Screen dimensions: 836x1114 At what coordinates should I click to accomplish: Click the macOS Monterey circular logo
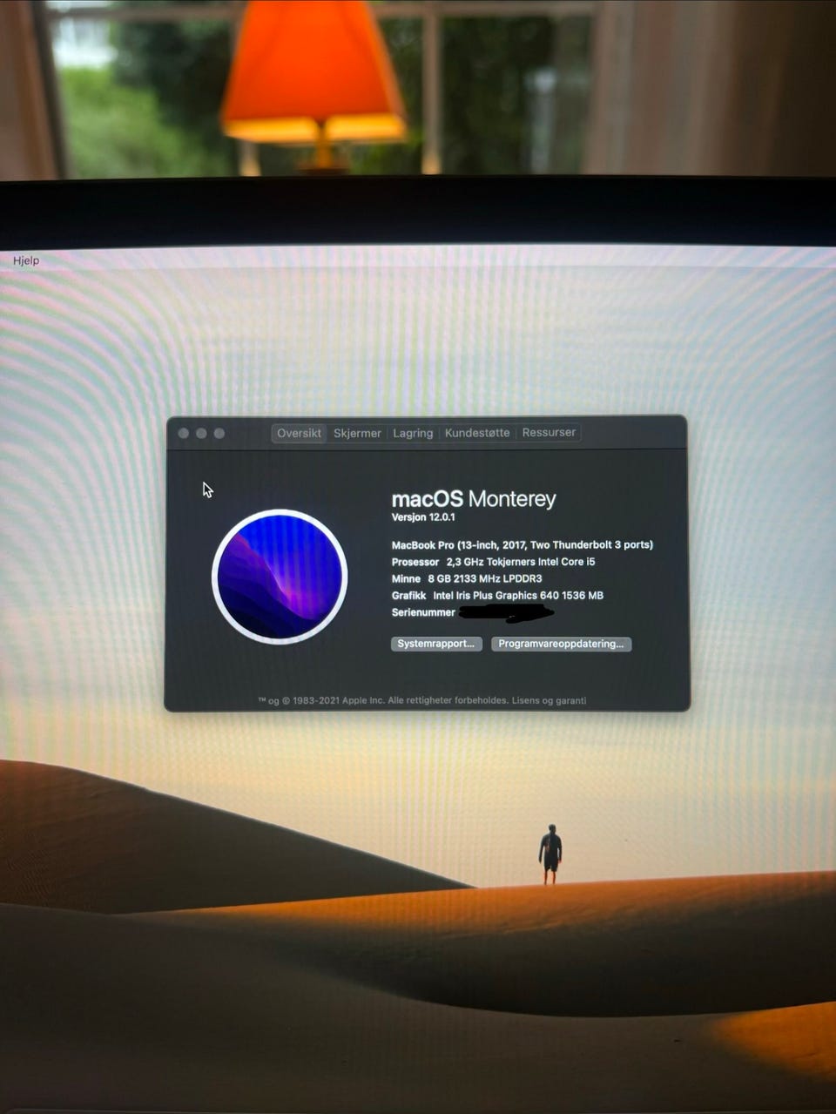pyautogui.click(x=280, y=577)
